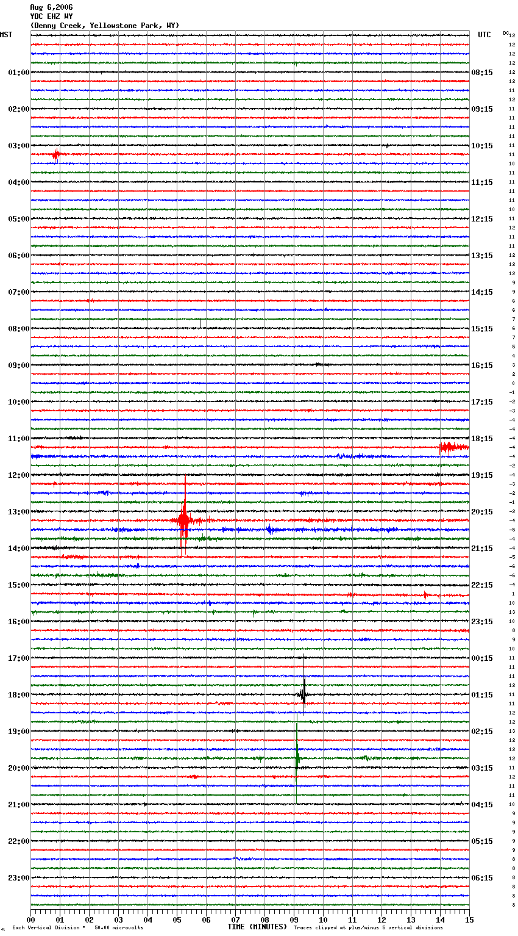Select the 01:00 MST time label

click(19, 73)
